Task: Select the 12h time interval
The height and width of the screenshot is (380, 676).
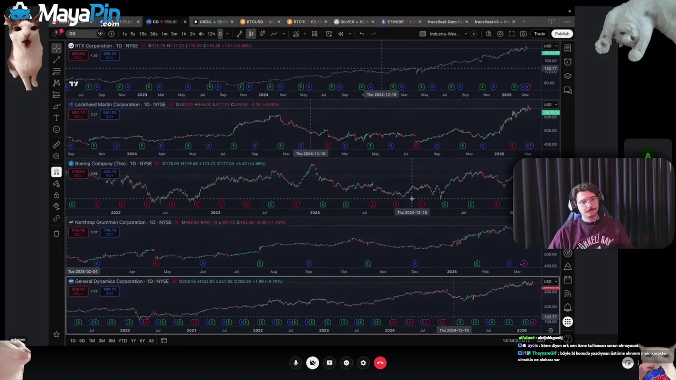Action: click(x=211, y=34)
